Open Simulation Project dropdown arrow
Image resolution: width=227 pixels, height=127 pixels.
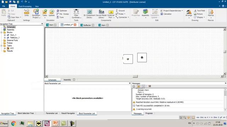pyautogui.click(x=40, y=18)
